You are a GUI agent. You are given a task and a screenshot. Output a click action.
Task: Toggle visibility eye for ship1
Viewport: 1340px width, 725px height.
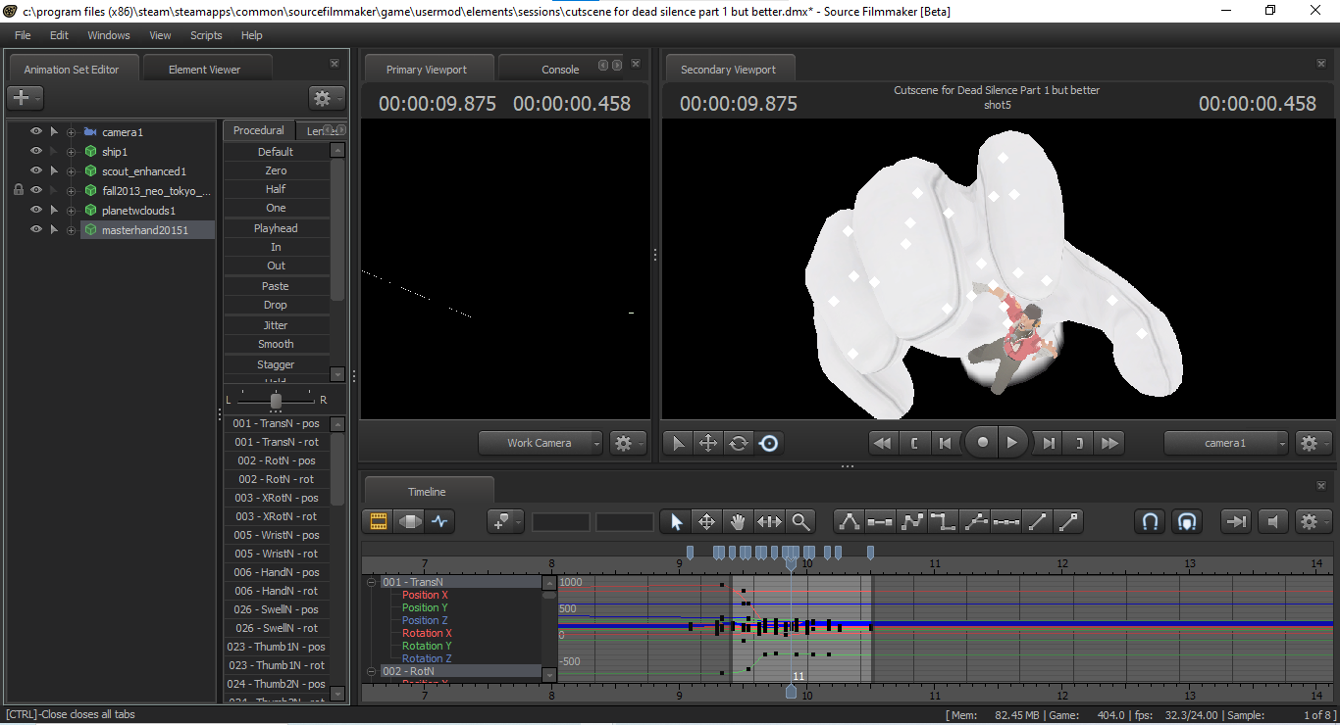[x=36, y=151]
